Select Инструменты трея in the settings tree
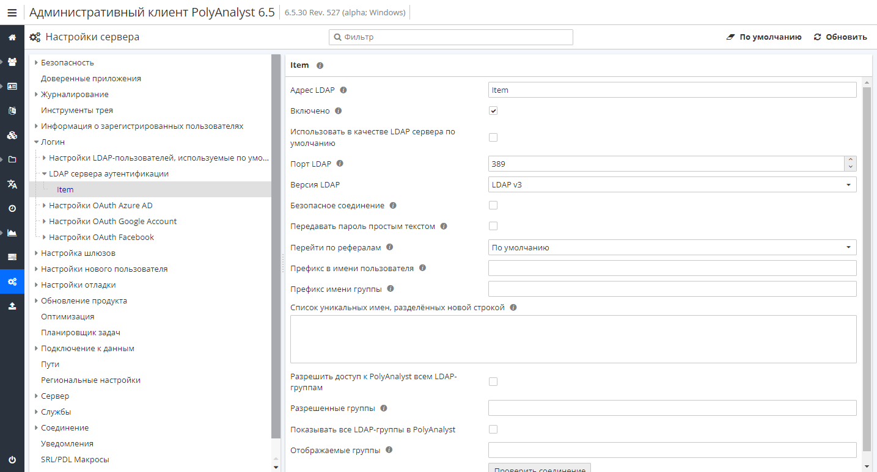The height and width of the screenshot is (472, 877). pos(77,111)
